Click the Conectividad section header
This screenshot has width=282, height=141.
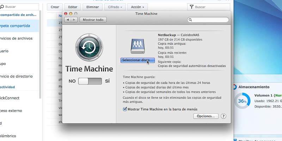pos(7,87)
